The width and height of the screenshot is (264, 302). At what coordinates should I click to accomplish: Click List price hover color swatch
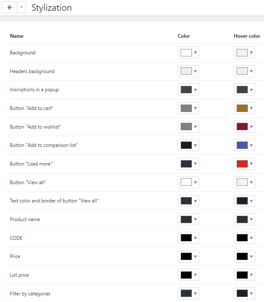tap(242, 275)
